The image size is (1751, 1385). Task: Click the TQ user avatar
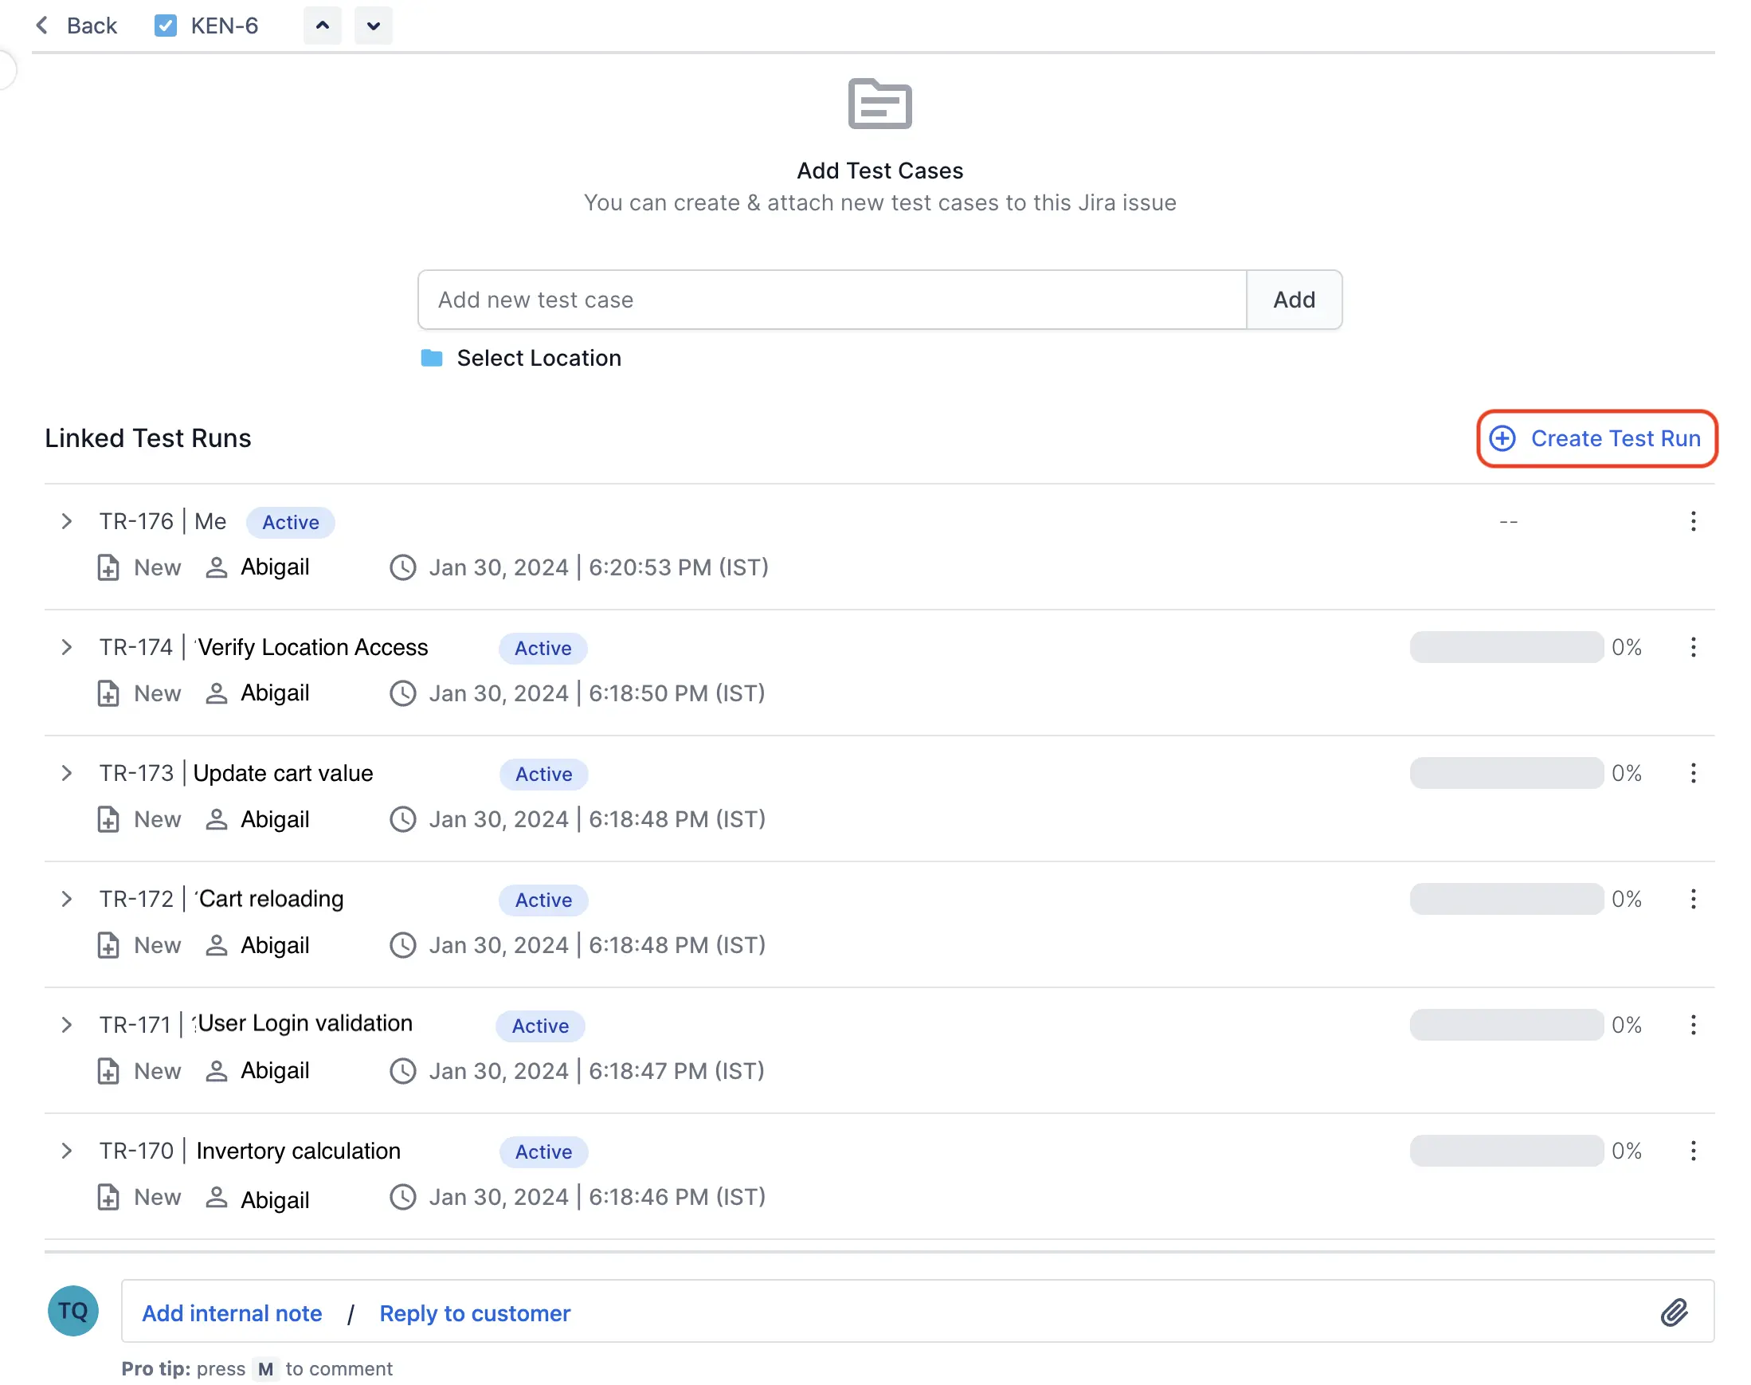pos(73,1310)
